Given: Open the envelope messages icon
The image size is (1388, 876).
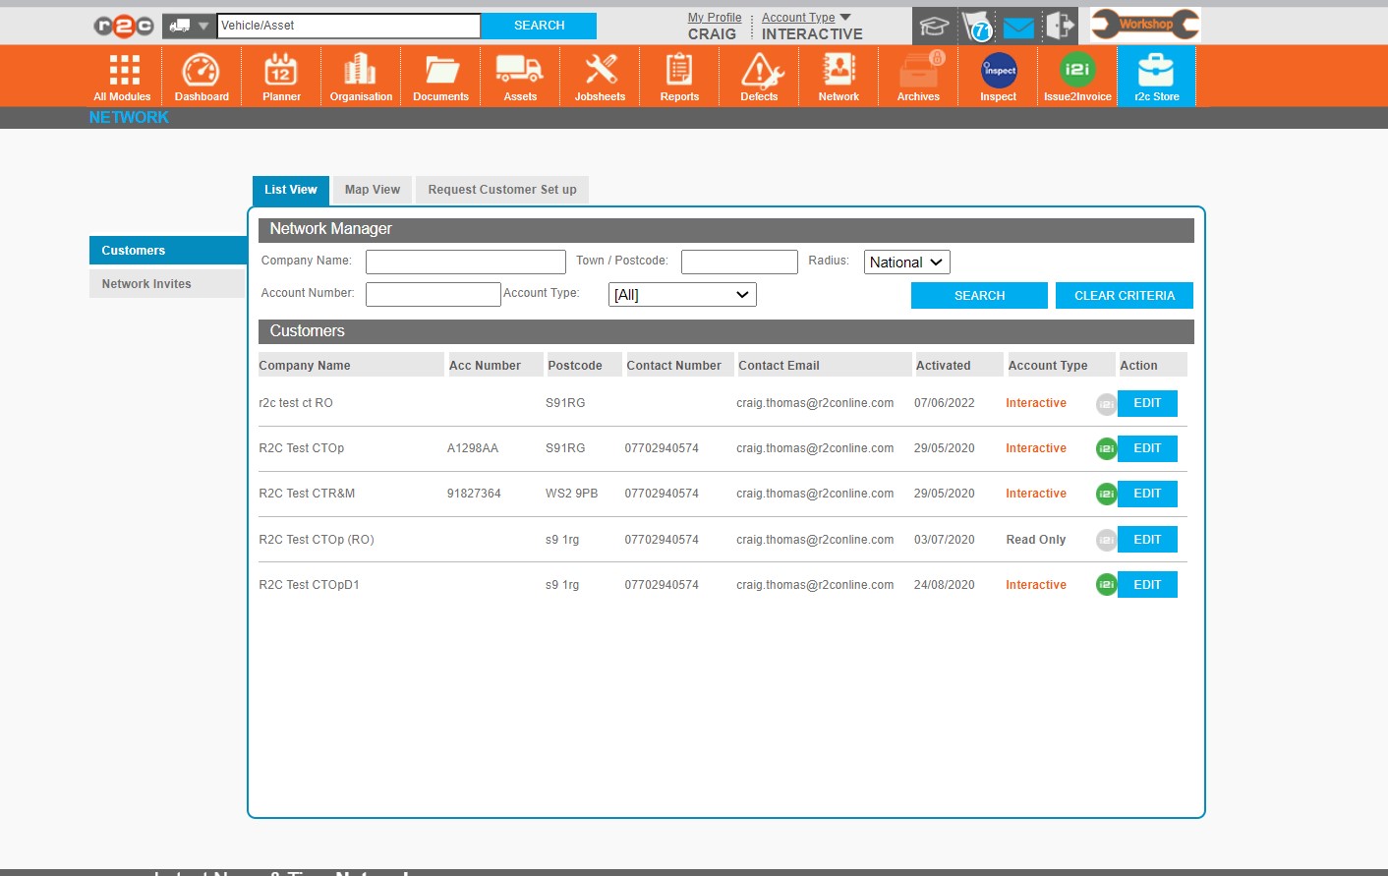Looking at the screenshot, I should point(1018,27).
